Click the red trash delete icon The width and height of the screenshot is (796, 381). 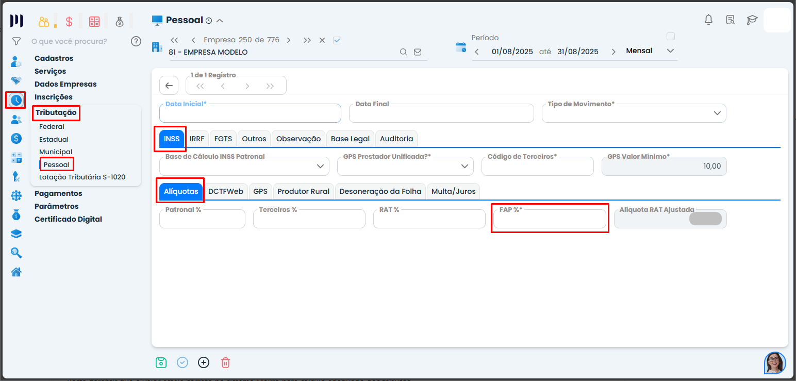click(x=225, y=362)
